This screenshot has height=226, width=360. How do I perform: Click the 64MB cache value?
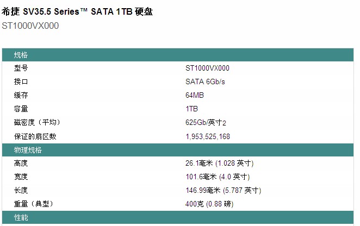tap(195, 96)
